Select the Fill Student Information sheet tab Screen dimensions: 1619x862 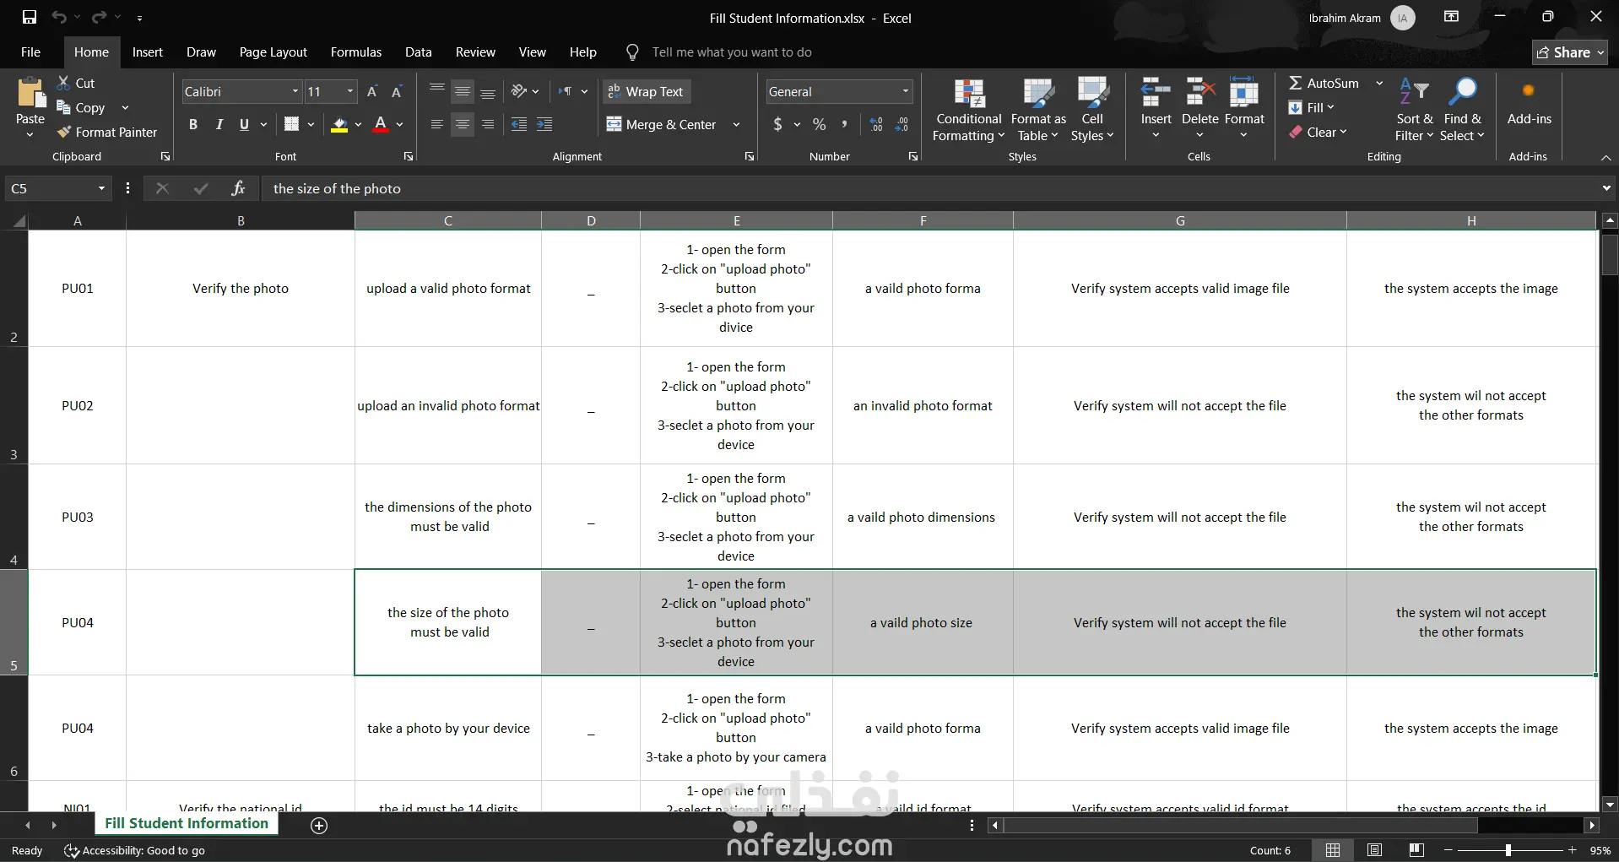(x=187, y=823)
